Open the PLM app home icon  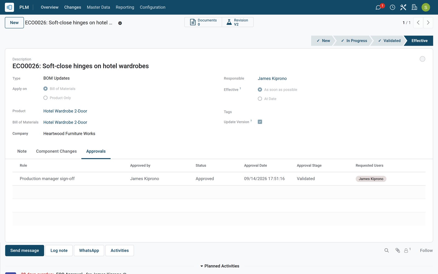pyautogui.click(x=9, y=7)
